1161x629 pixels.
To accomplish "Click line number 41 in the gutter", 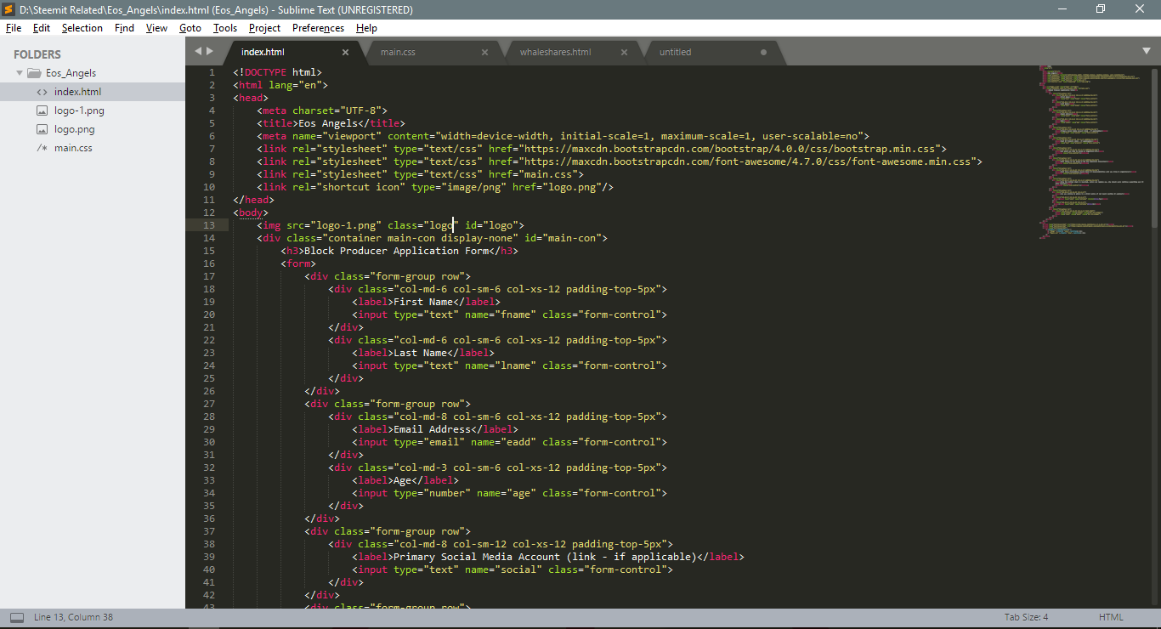I will coord(209,582).
